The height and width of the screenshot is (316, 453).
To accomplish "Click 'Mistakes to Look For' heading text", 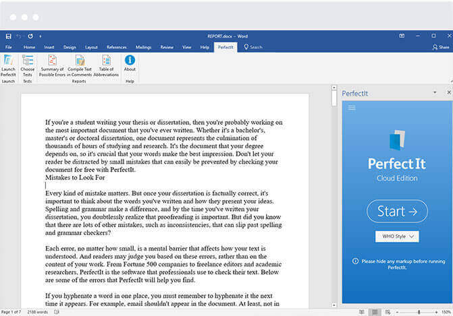I will click(75, 178).
